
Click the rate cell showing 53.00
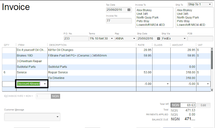[x=144, y=72]
